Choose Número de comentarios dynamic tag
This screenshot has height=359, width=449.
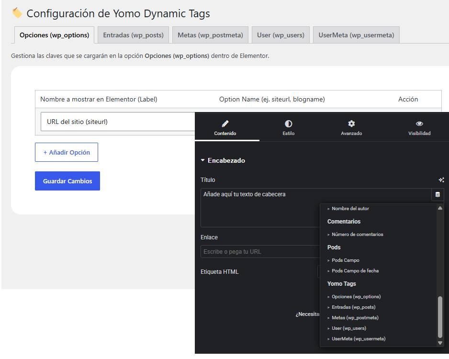pos(357,234)
